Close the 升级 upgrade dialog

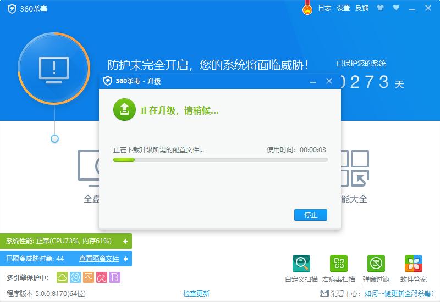point(329,81)
